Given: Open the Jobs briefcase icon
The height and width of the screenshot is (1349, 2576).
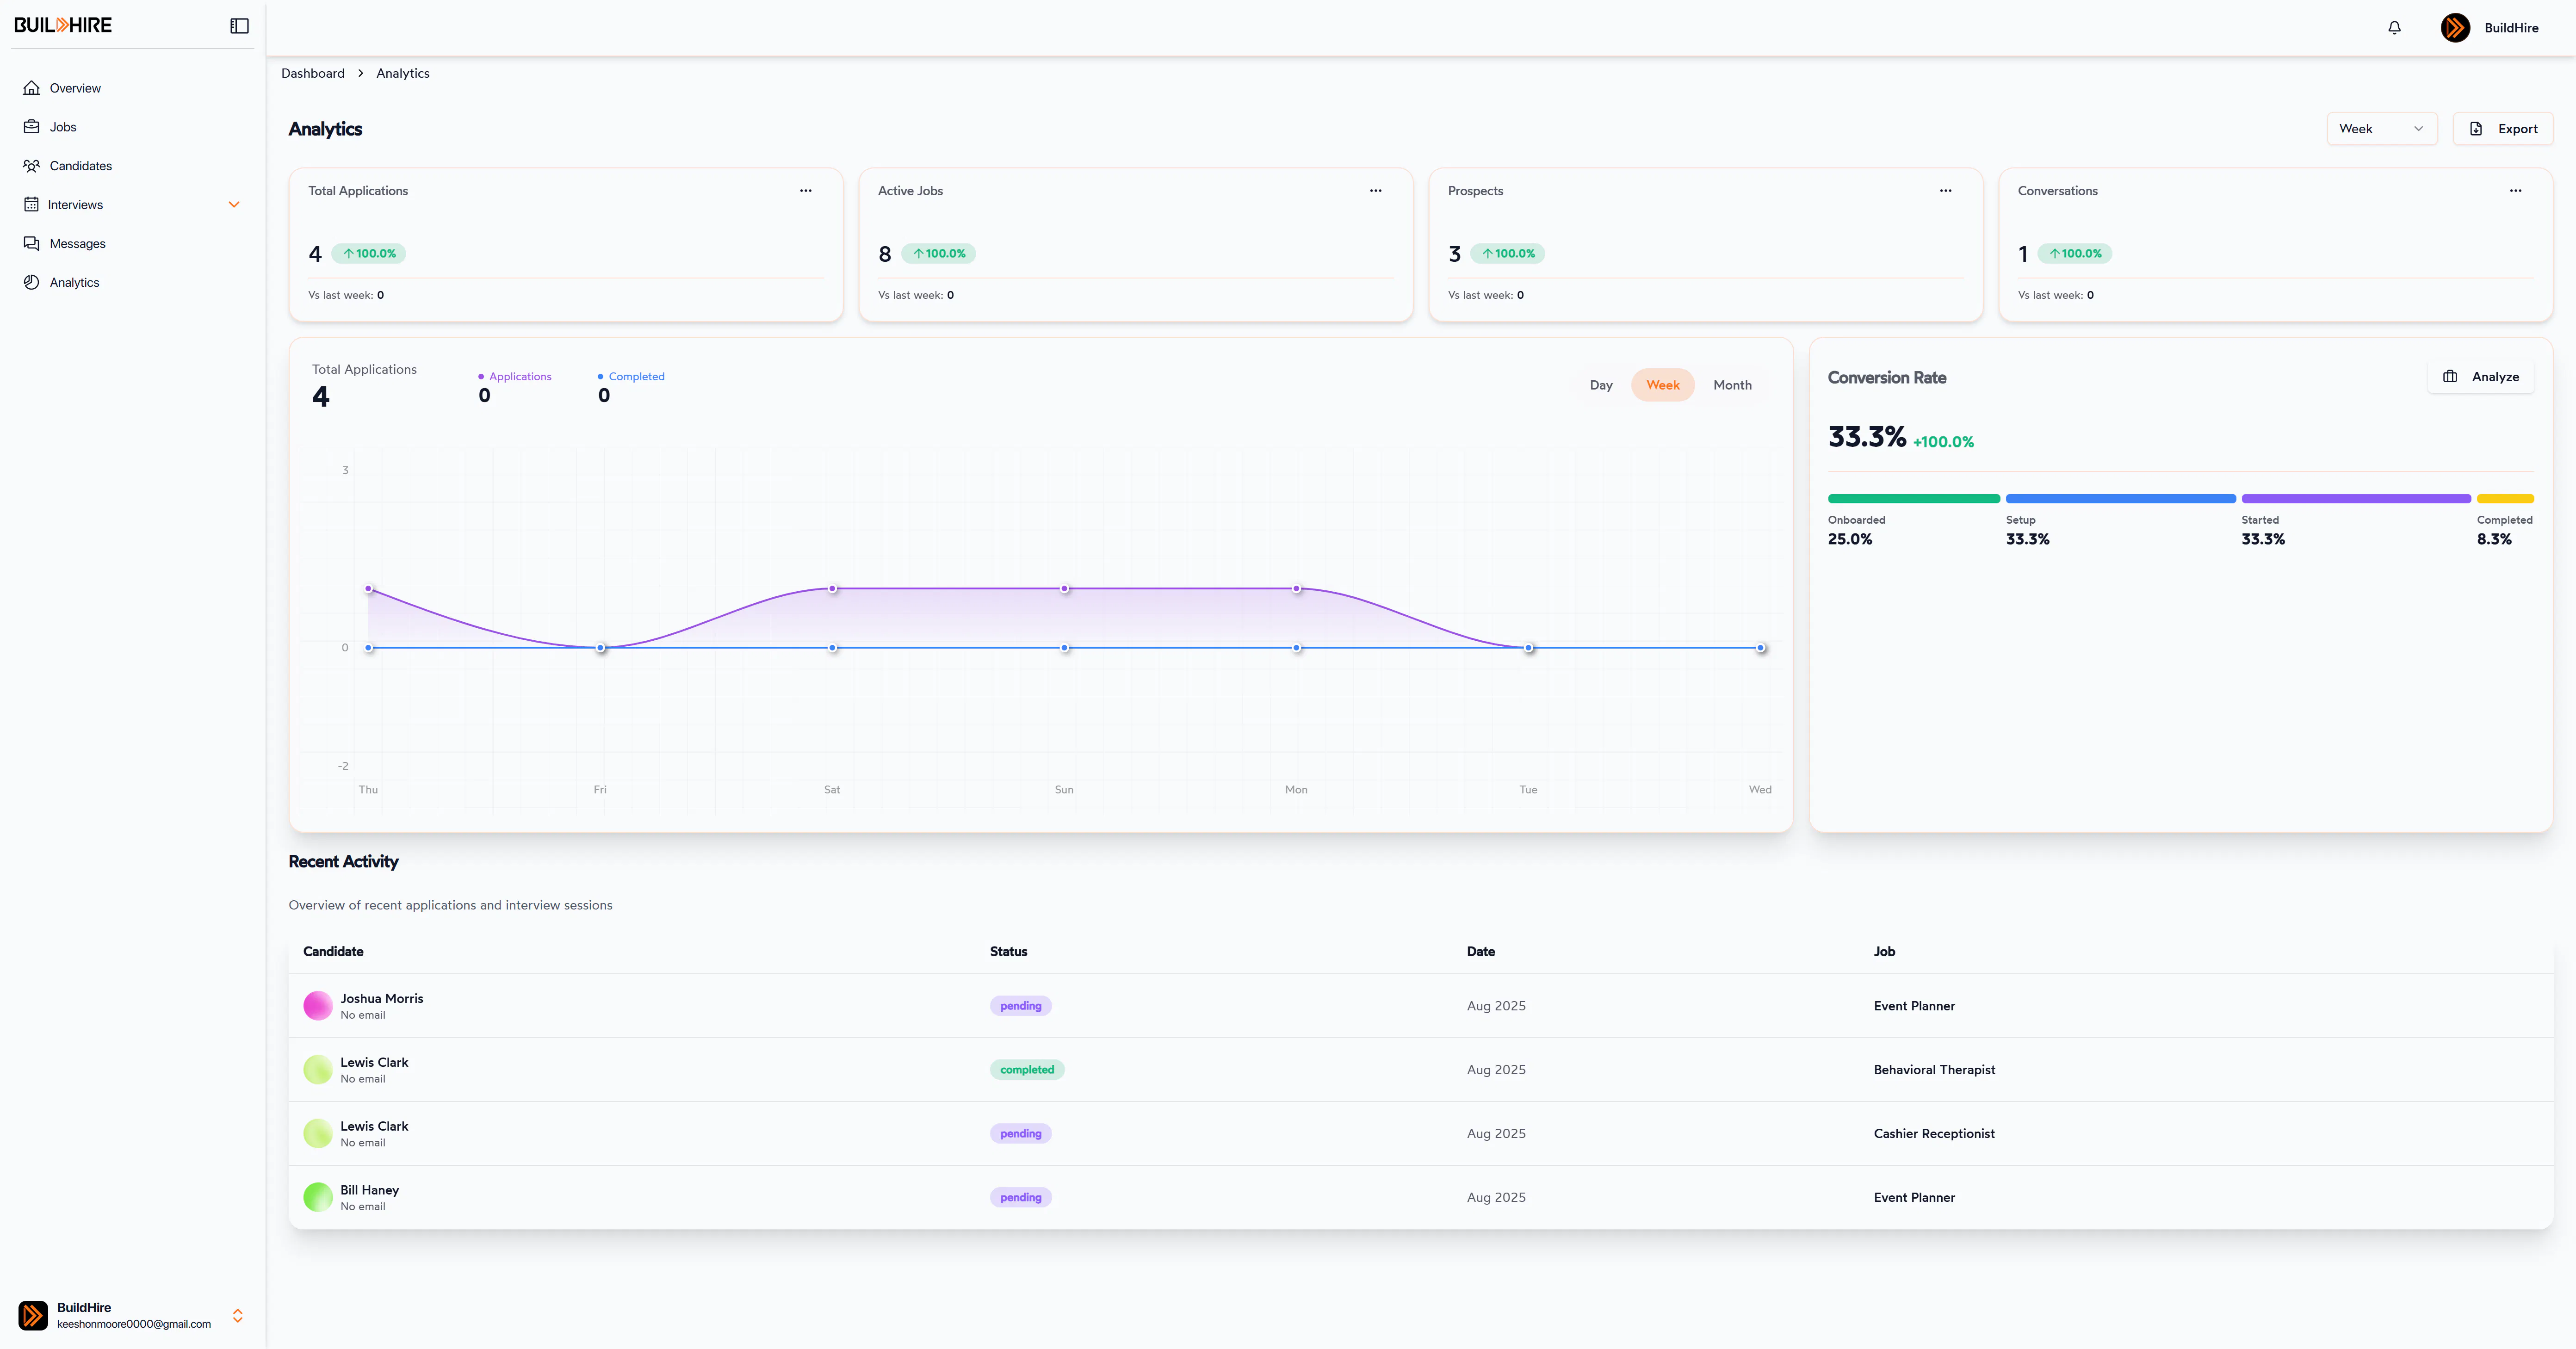Looking at the screenshot, I should click(x=32, y=127).
